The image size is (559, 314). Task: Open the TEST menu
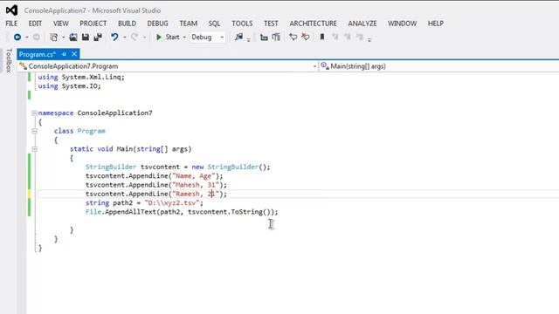click(271, 24)
